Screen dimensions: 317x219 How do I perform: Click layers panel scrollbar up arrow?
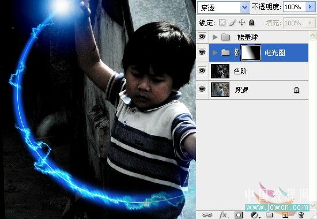(312, 36)
